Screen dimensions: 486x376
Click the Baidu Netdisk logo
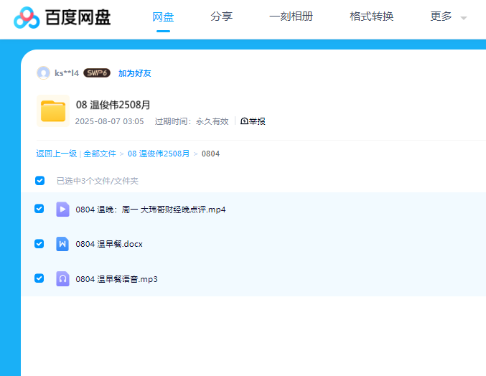coord(62,17)
